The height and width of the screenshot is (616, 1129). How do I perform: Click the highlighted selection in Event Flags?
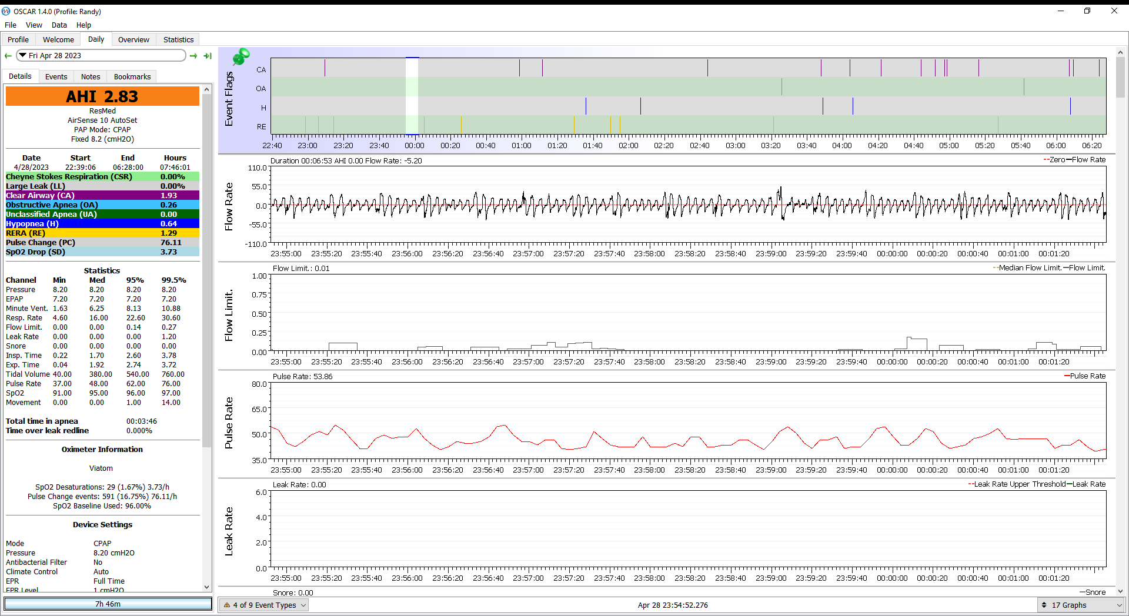[x=412, y=96]
